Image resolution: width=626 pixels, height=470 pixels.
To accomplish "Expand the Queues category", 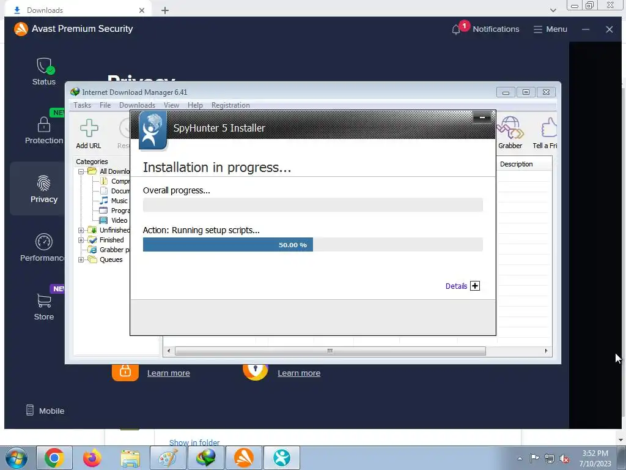I will coord(81,259).
